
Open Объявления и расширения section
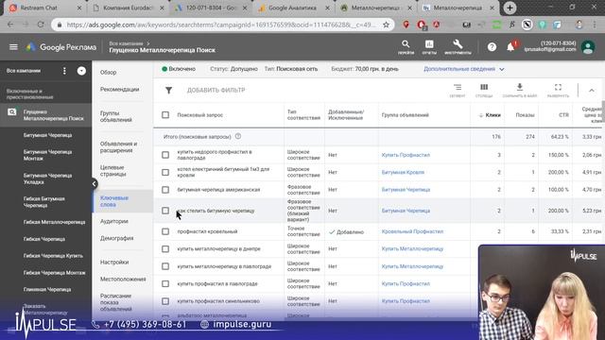coord(119,147)
